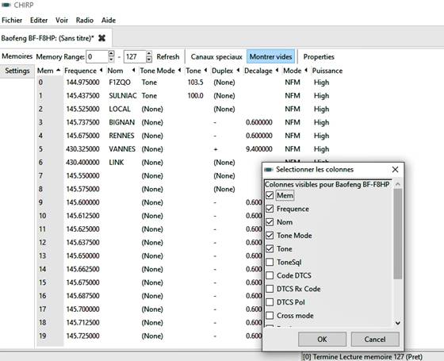This screenshot has height=361, width=444.
Task: Sort by the Frequence column header
Action: (x=83, y=71)
